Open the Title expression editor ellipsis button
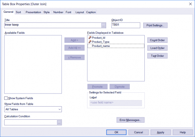This screenshot has height=137, width=195. [x=103, y=26]
